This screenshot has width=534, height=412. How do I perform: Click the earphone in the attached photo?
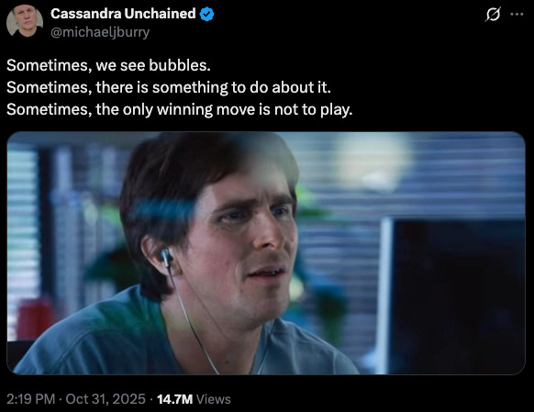pos(166,258)
